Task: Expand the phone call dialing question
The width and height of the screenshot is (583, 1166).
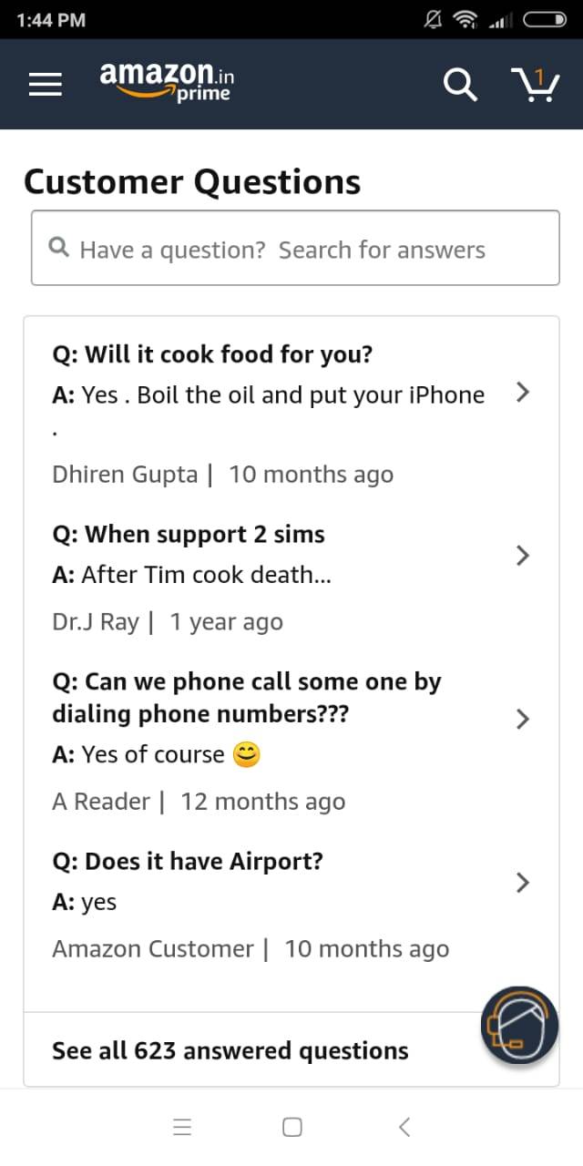Action: coord(522,719)
